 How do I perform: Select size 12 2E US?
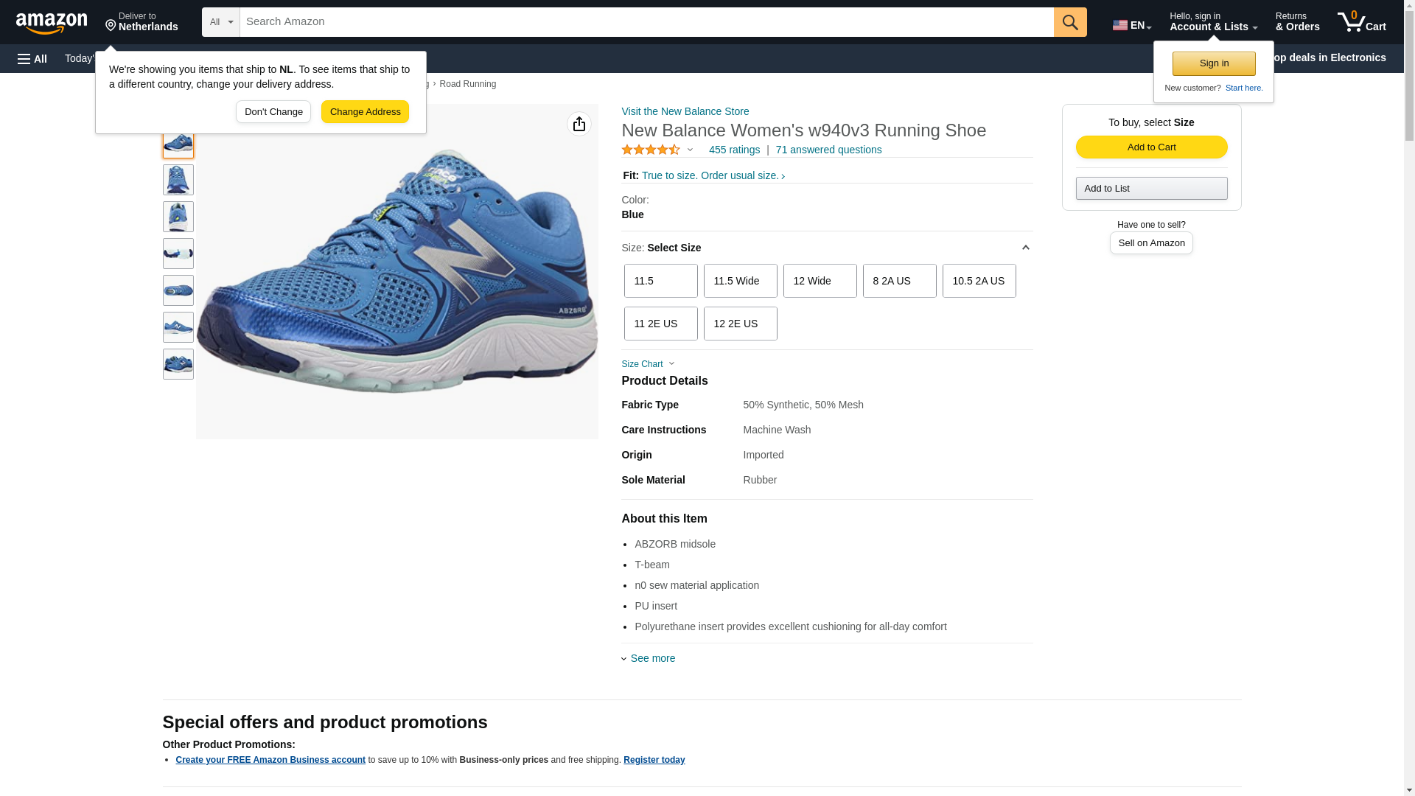pos(740,324)
